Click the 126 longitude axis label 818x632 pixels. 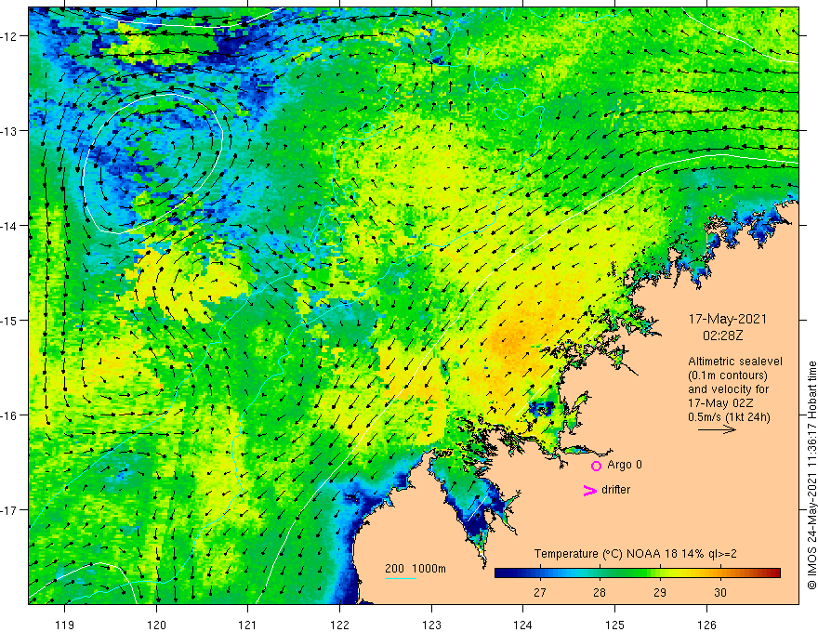(x=706, y=625)
